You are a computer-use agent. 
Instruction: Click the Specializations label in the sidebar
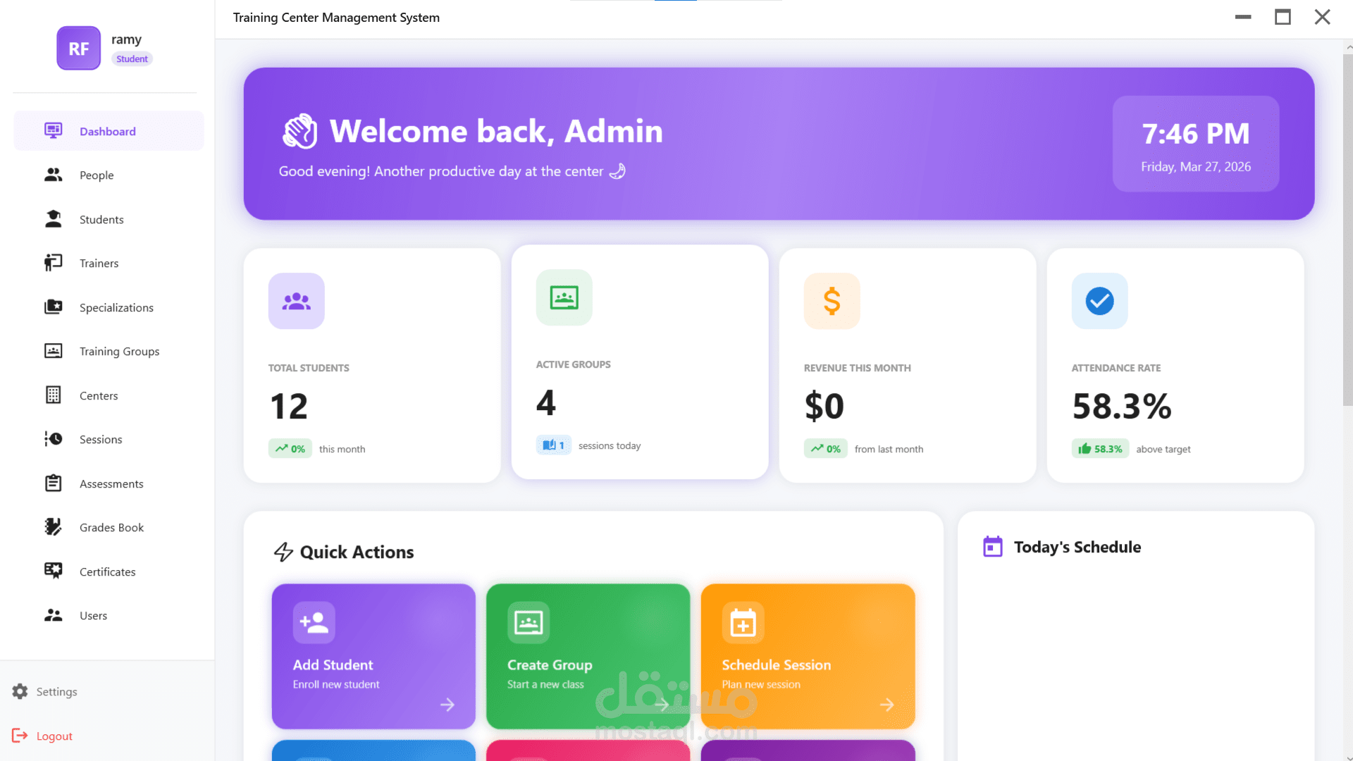(116, 307)
